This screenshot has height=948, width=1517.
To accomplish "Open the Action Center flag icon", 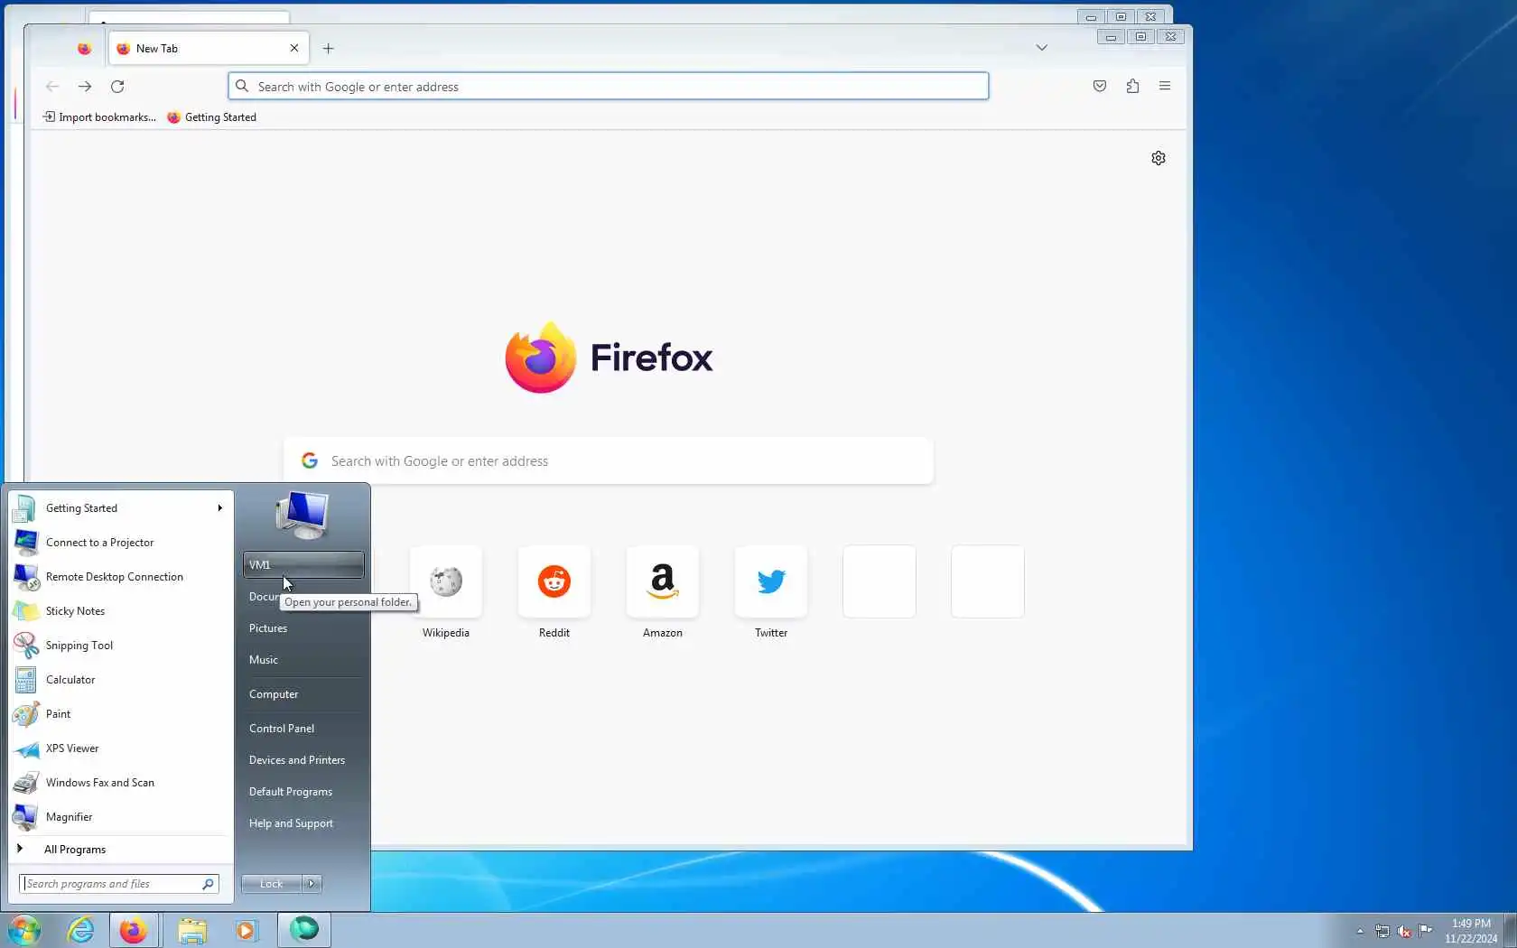I will [1426, 931].
